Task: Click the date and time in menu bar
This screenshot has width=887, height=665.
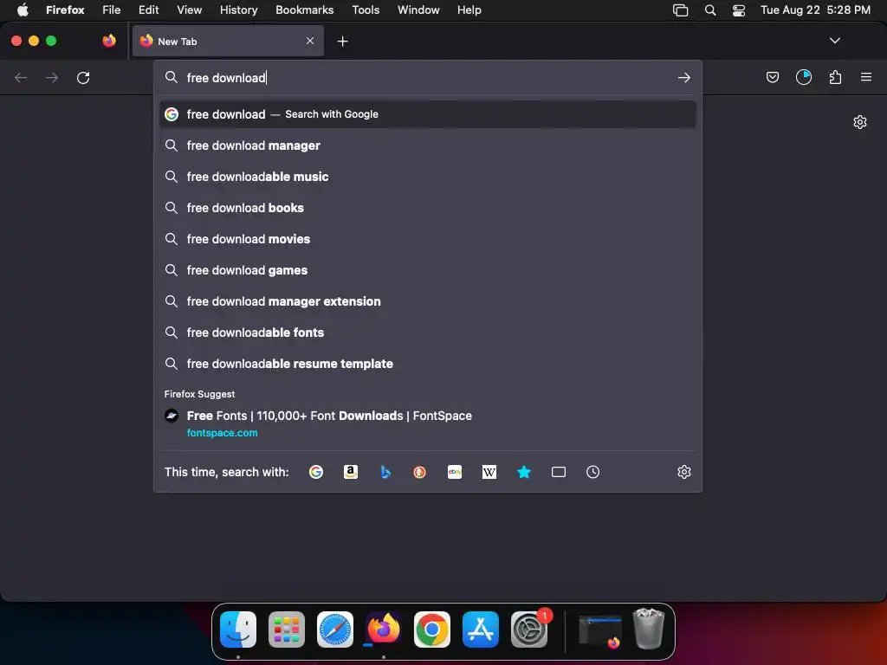Action: coord(815,10)
